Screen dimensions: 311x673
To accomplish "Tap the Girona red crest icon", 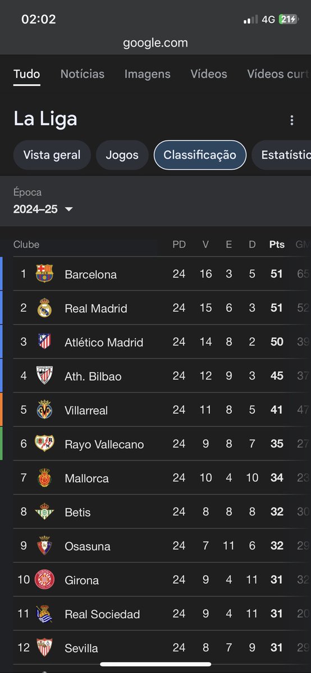I will tap(44, 580).
